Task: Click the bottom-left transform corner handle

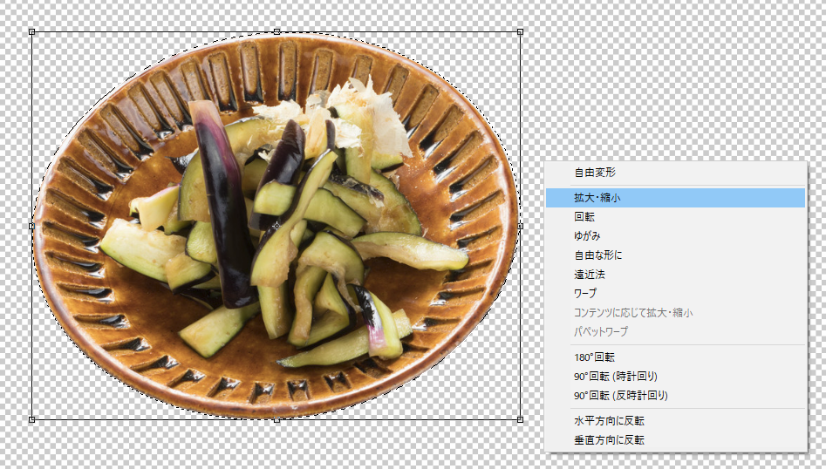Action: click(32, 419)
